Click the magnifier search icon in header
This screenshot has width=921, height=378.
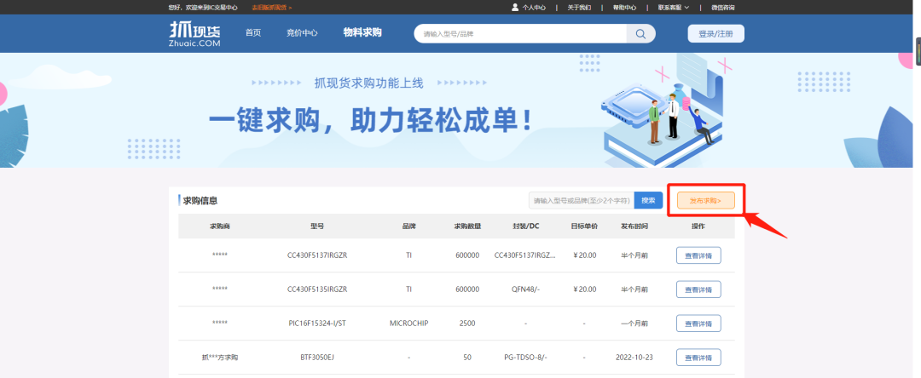click(640, 33)
